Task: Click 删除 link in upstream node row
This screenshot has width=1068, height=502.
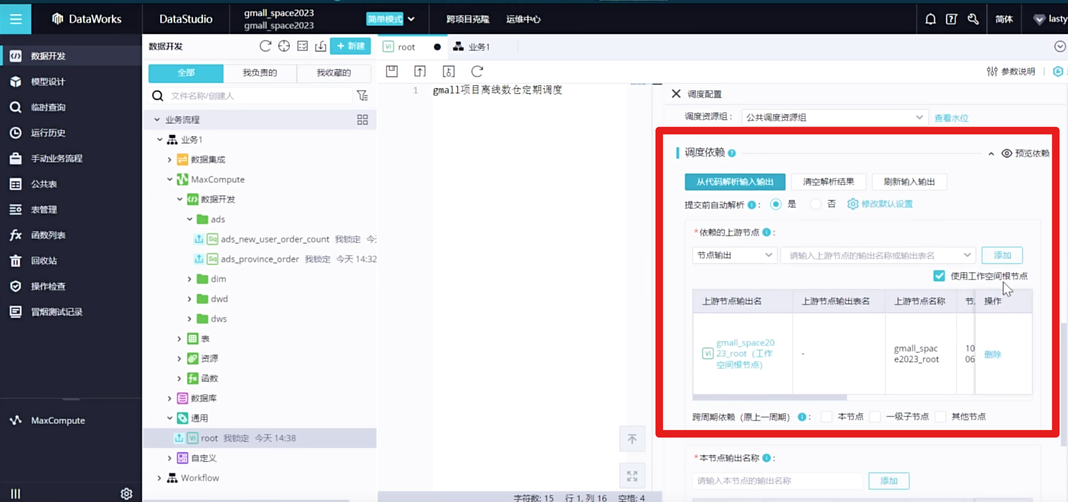Action: [992, 354]
